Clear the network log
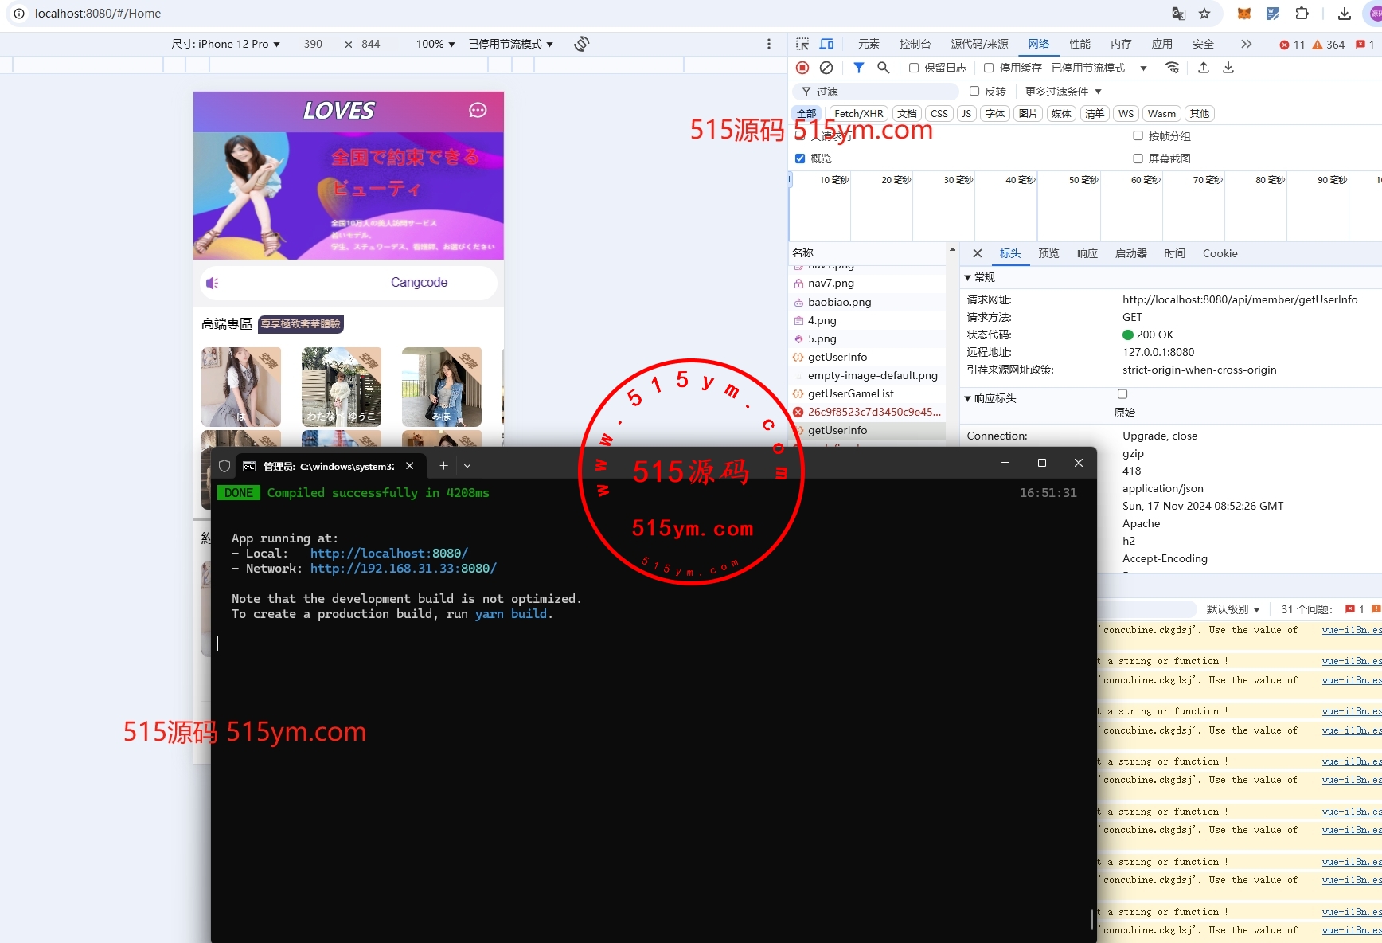 click(x=826, y=68)
